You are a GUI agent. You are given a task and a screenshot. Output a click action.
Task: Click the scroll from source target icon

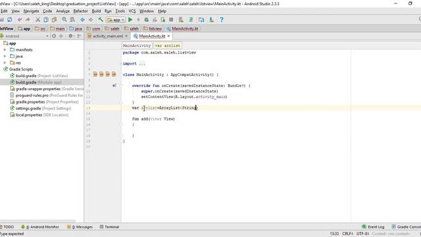[54, 36]
